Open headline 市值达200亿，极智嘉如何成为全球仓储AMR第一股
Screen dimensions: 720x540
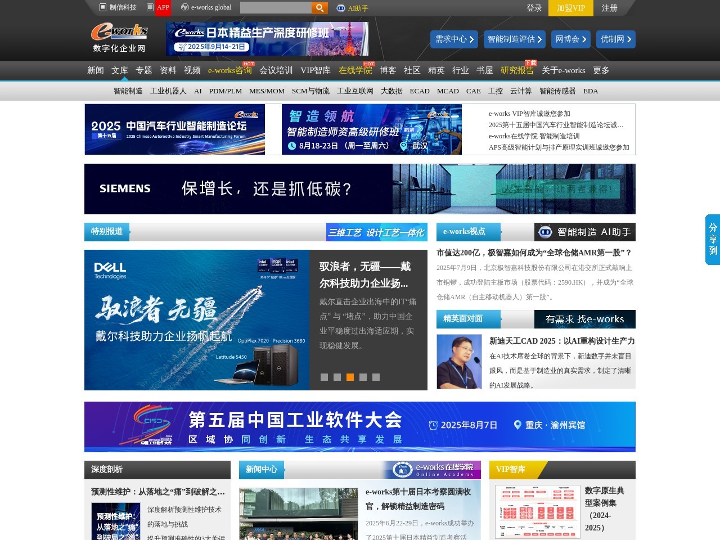[x=534, y=253]
